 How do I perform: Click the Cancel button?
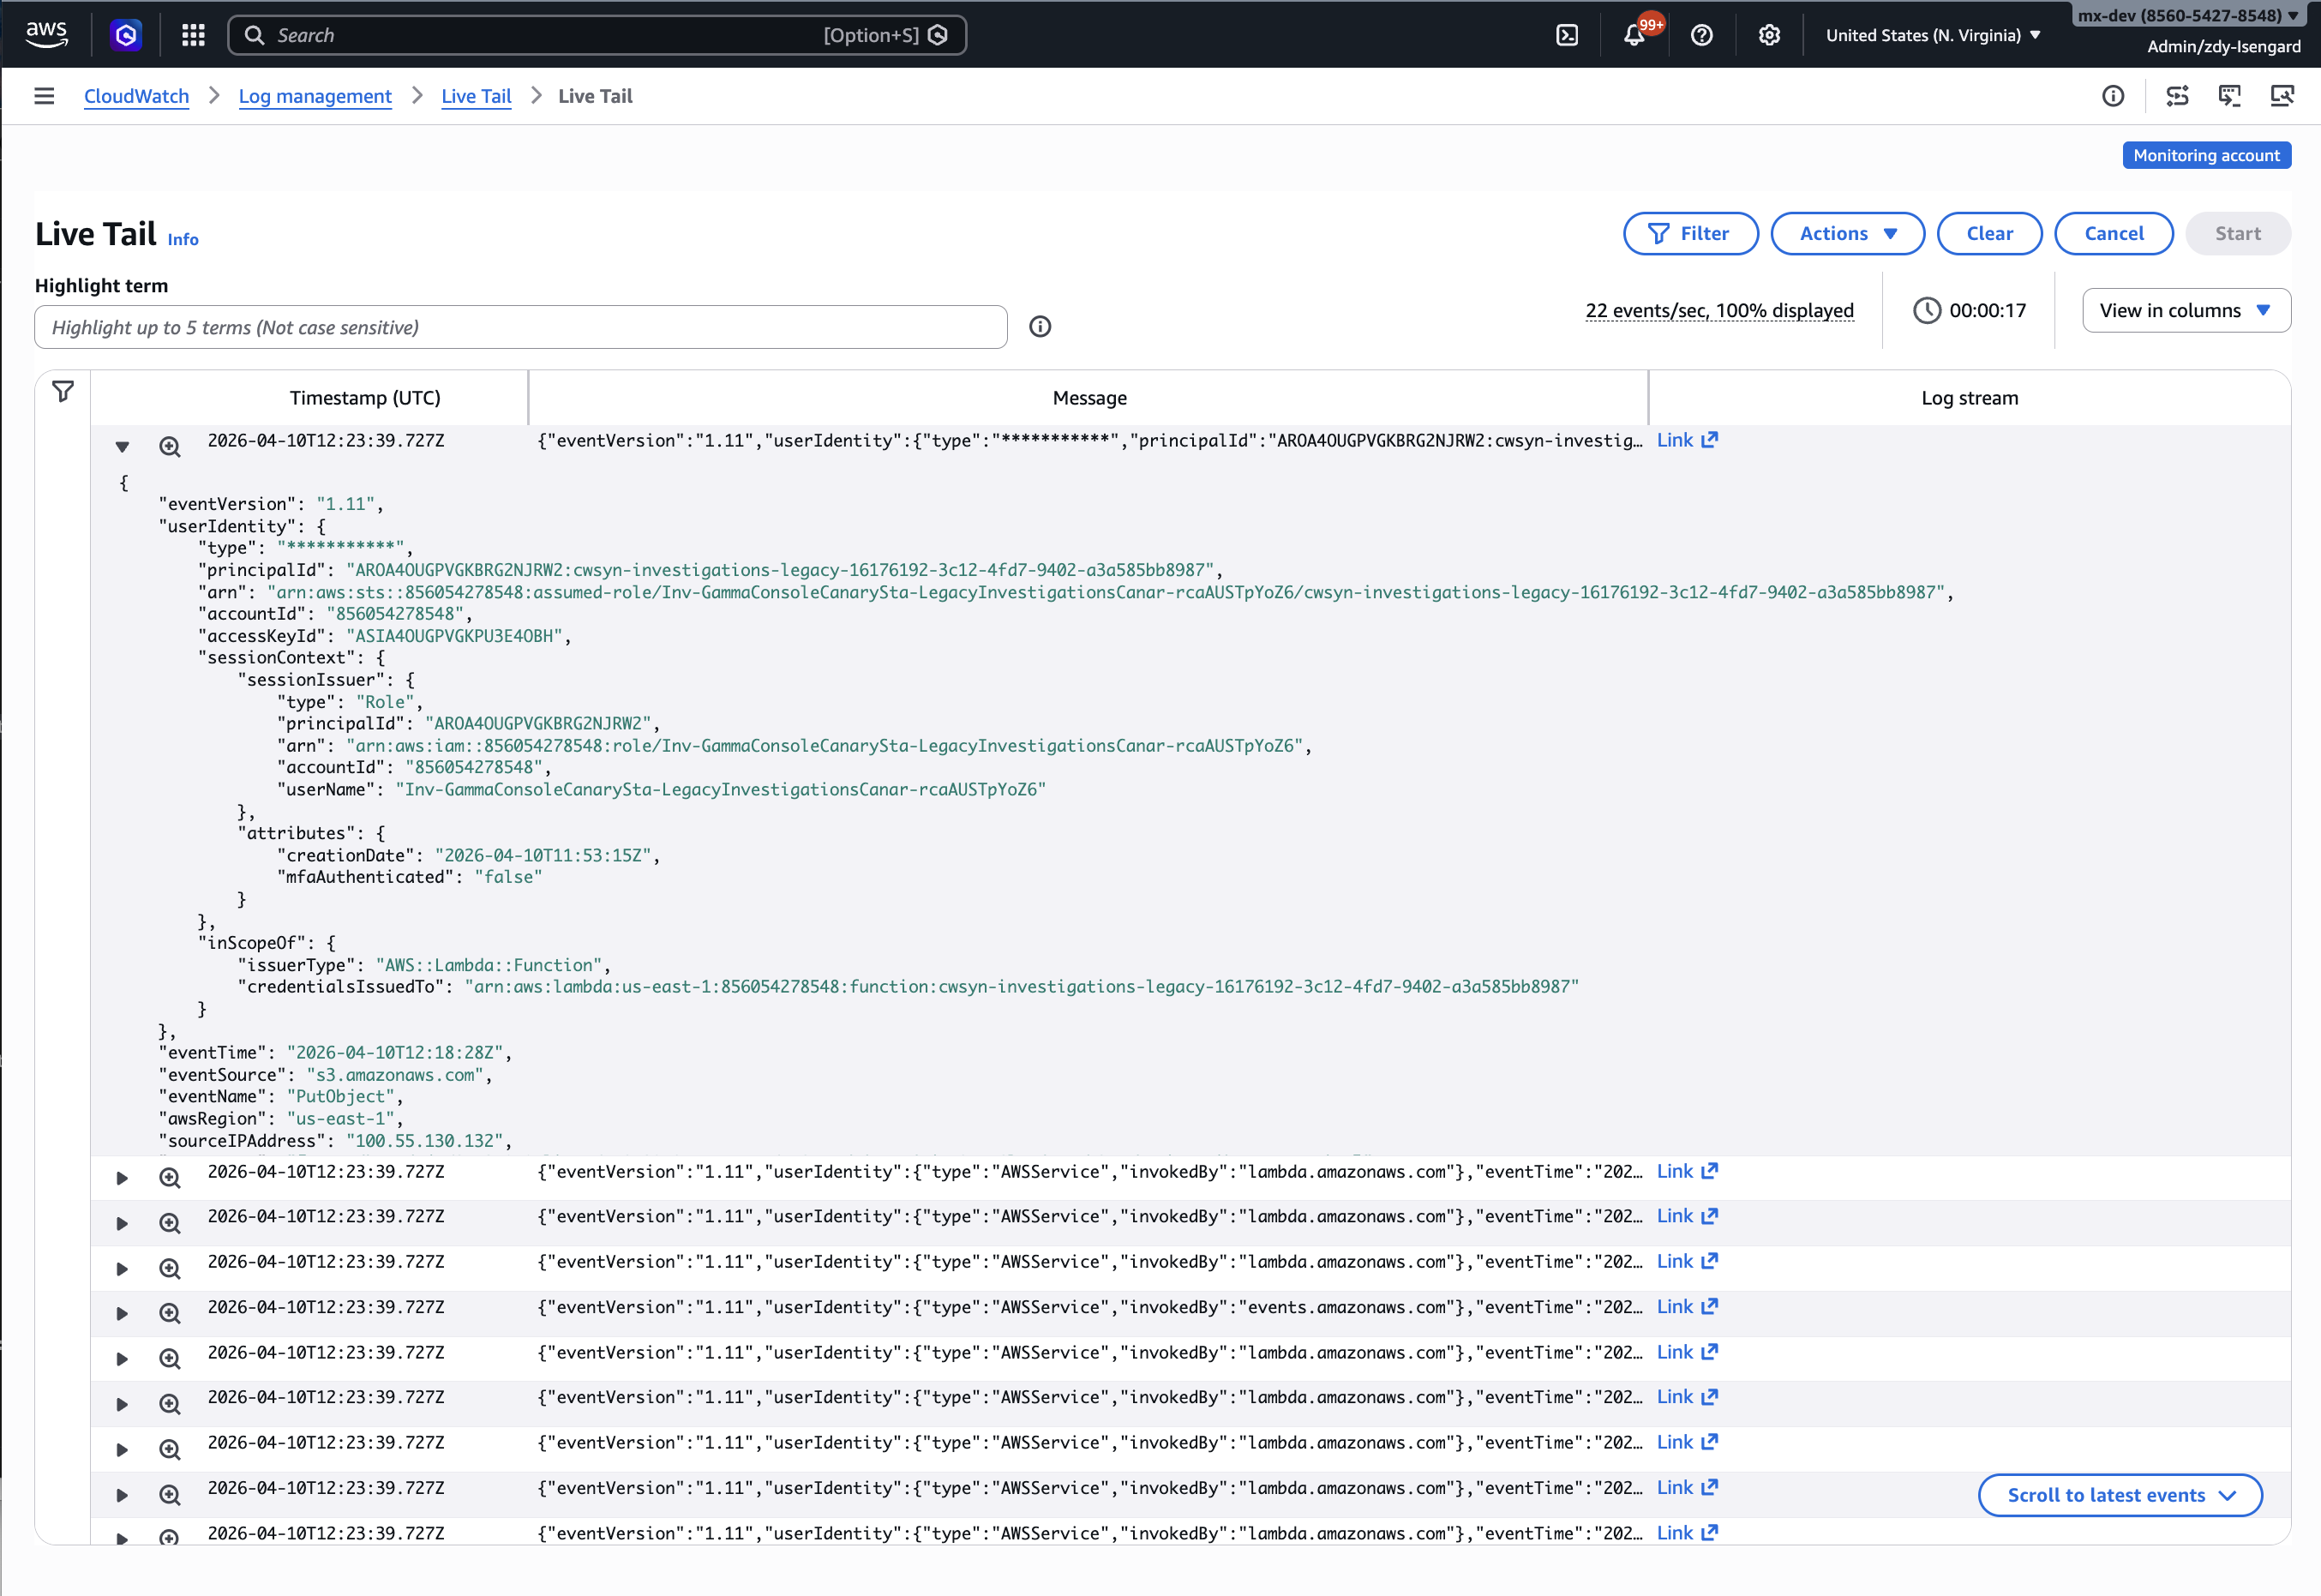tap(2113, 234)
